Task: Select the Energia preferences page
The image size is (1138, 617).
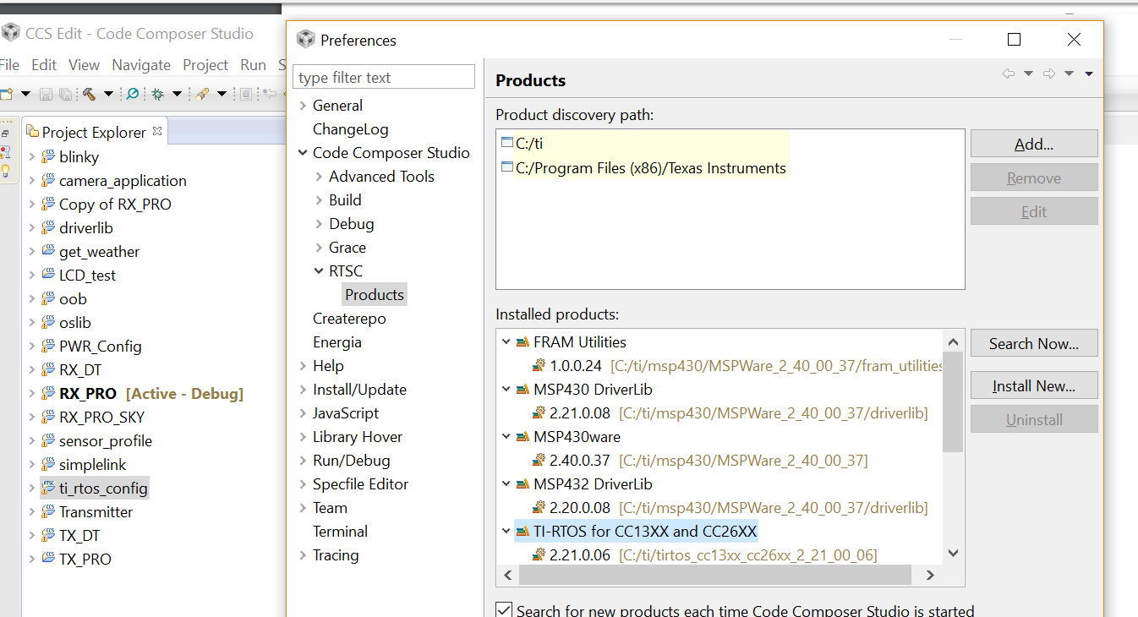Action: [x=336, y=342]
